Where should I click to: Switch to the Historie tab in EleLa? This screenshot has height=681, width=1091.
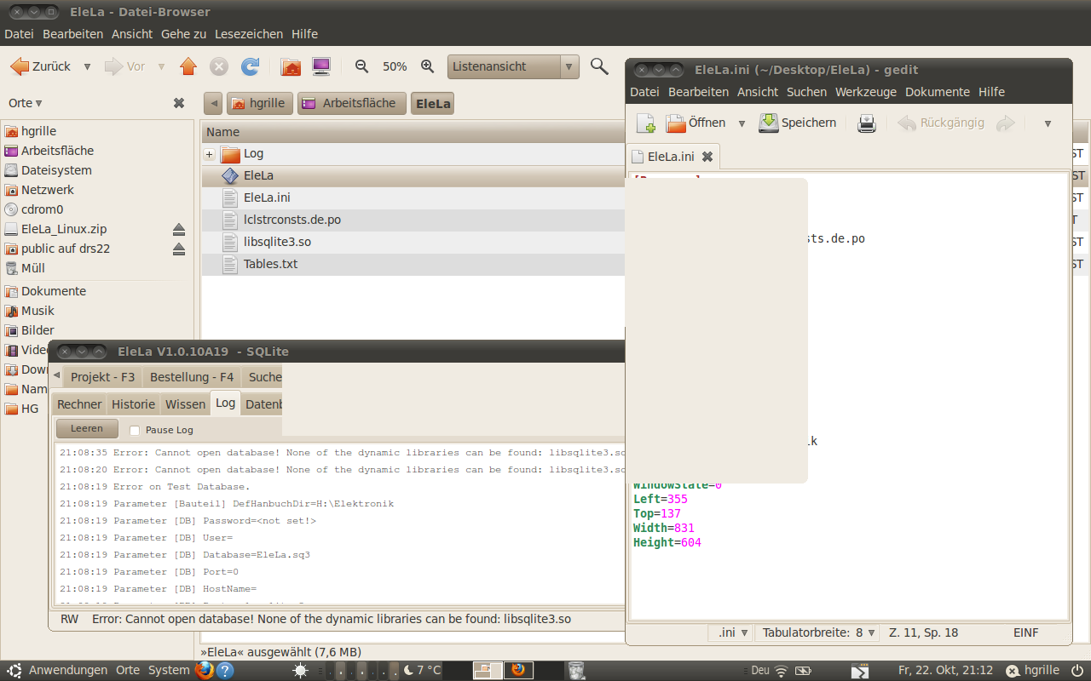pyautogui.click(x=134, y=404)
